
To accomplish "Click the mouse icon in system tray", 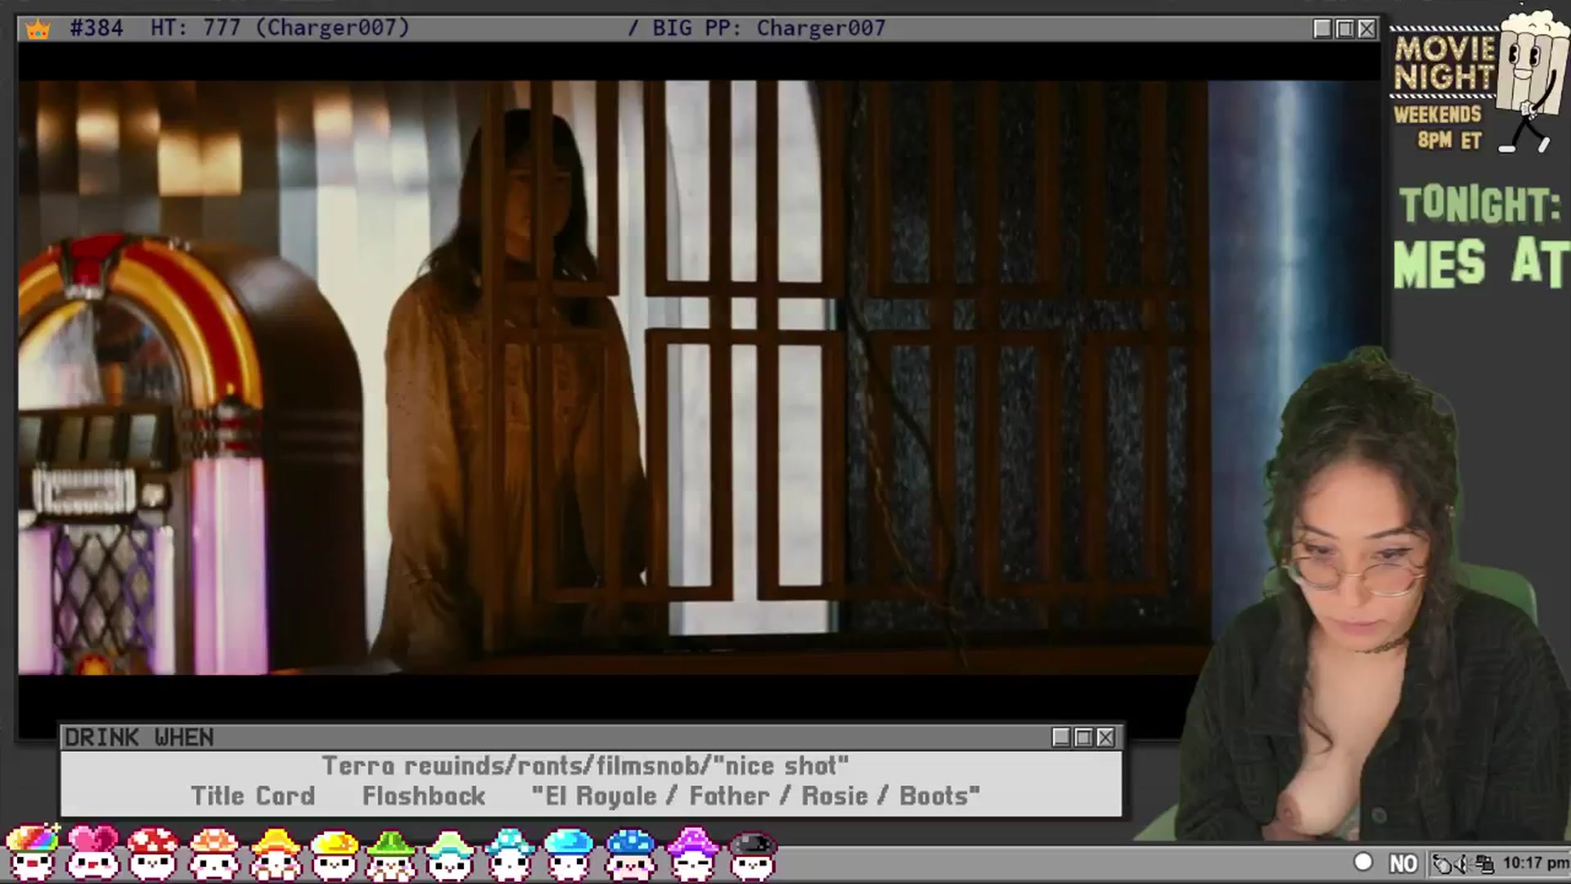I will [x=1443, y=864].
